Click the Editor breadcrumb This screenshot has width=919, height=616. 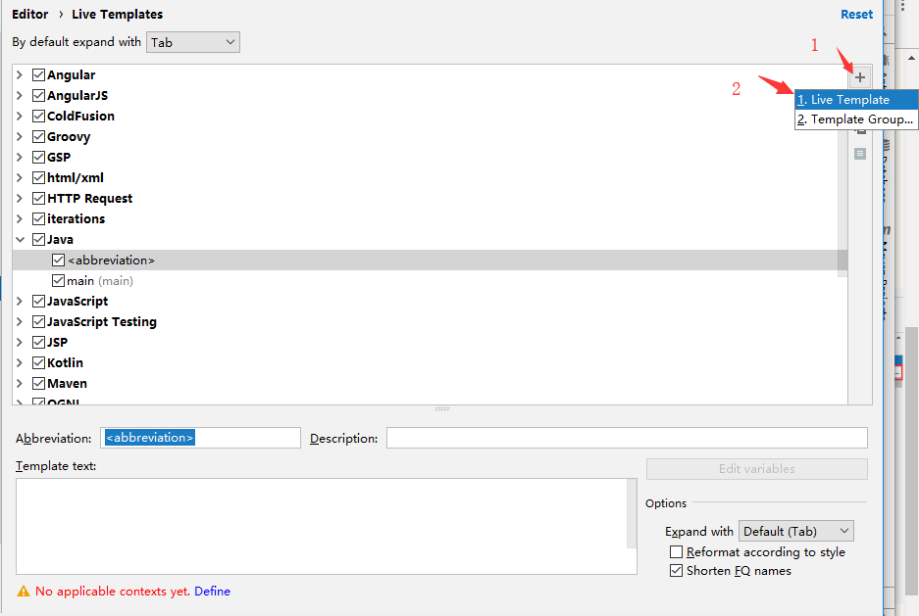[x=29, y=14]
